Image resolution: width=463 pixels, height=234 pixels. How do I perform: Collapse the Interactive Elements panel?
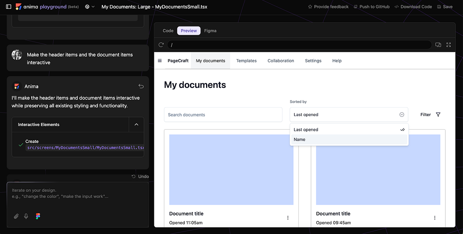(136, 124)
